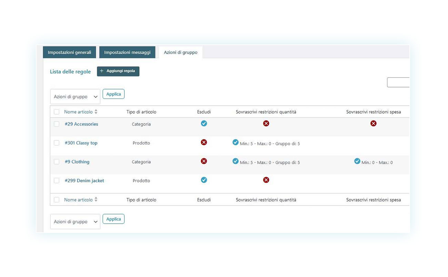This screenshot has height=277, width=448.
Task: Click blue check in Escludi for Denim jacket
Action: pyautogui.click(x=204, y=180)
